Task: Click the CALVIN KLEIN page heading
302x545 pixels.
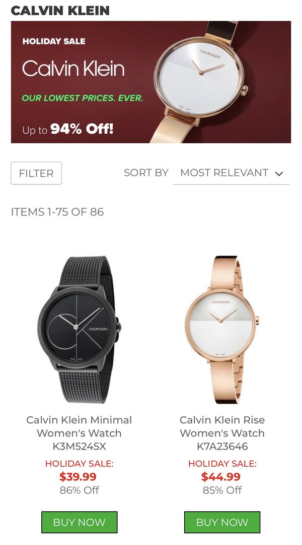Action: (x=60, y=11)
